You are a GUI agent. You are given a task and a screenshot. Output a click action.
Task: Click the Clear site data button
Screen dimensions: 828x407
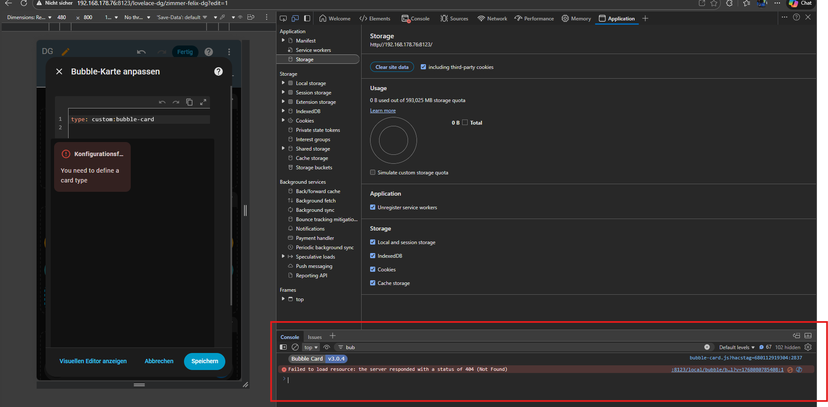click(x=392, y=67)
